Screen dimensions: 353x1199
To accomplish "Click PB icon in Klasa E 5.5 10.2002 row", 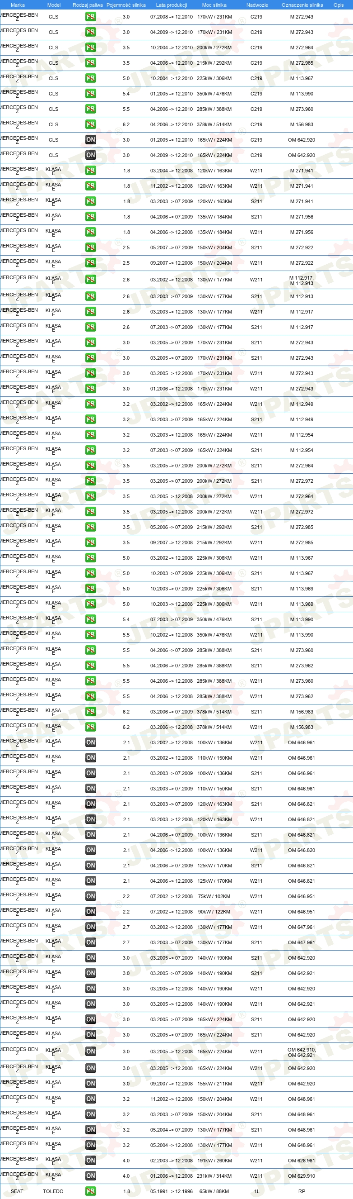I will point(91,635).
